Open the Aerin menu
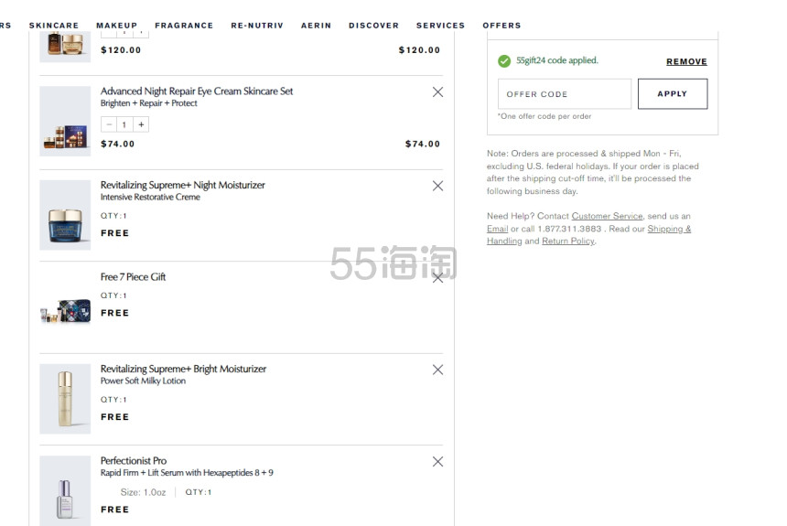 [316, 25]
